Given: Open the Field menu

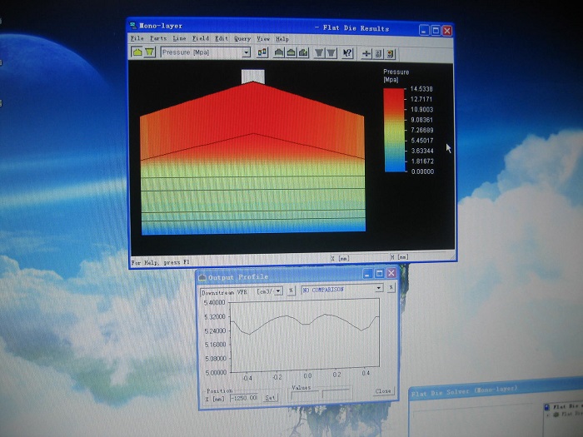Looking at the screenshot, I should point(201,38).
